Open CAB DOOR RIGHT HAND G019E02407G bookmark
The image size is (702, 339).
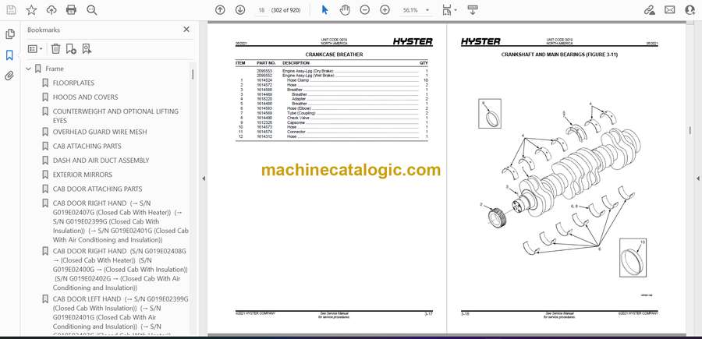point(120,221)
